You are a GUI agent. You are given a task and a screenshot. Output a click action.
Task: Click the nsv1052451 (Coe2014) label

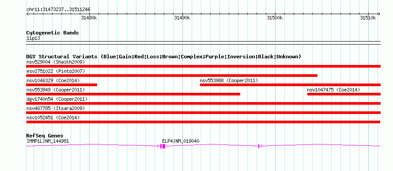click(53, 118)
